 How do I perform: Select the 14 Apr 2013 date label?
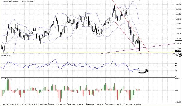(x=119, y=105)
